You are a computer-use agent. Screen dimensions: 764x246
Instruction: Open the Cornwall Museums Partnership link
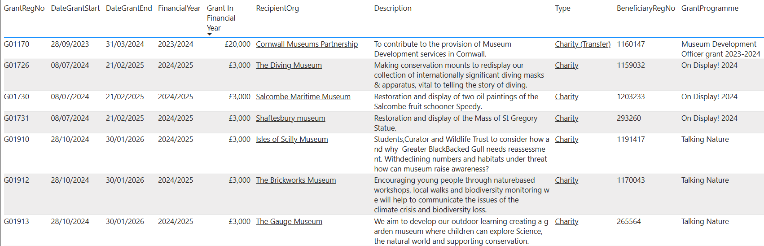click(x=307, y=44)
